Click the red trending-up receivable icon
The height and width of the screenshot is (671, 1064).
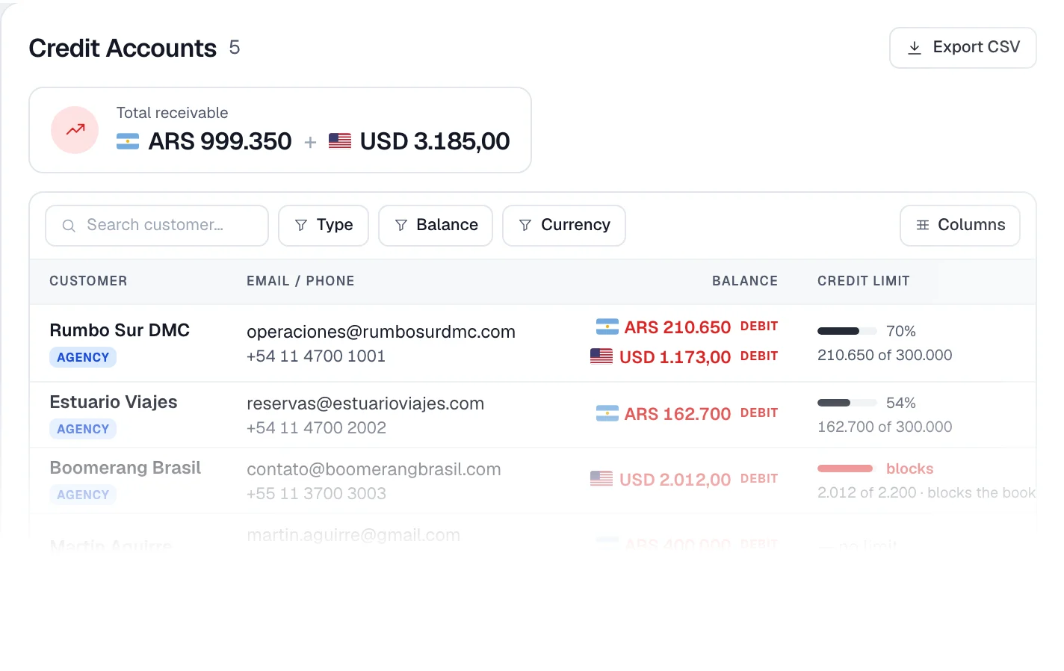pyautogui.click(x=75, y=130)
